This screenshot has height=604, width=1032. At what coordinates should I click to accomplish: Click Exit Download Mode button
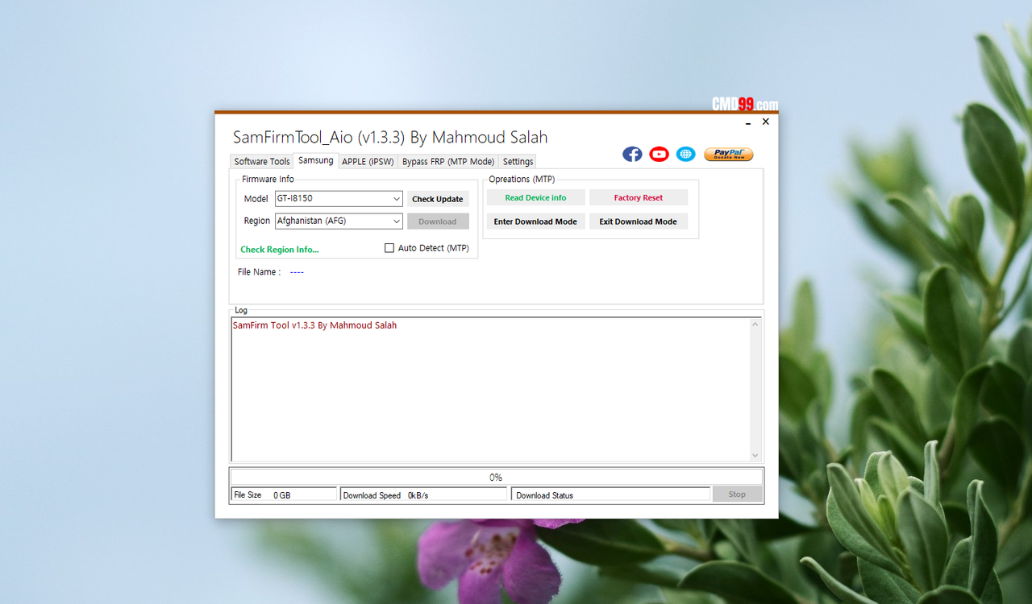(x=639, y=221)
